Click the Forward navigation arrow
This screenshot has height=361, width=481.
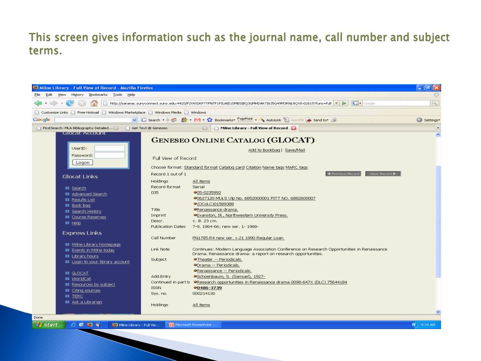54,103
